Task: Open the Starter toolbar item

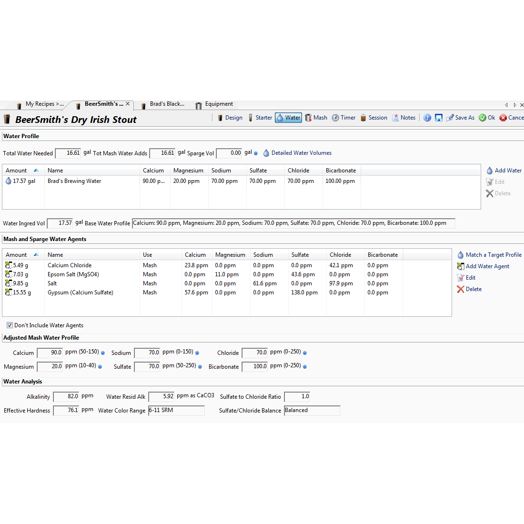Action: pos(260,118)
